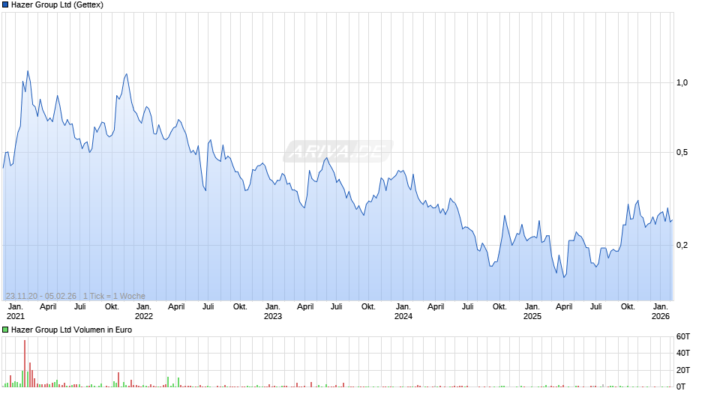Click the '1,0' price axis label
The width and height of the screenshot is (705, 394).
682,82
